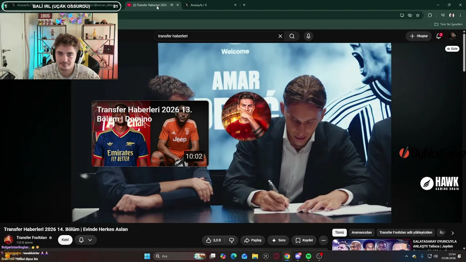Open YouTube notifications bell

click(439, 36)
